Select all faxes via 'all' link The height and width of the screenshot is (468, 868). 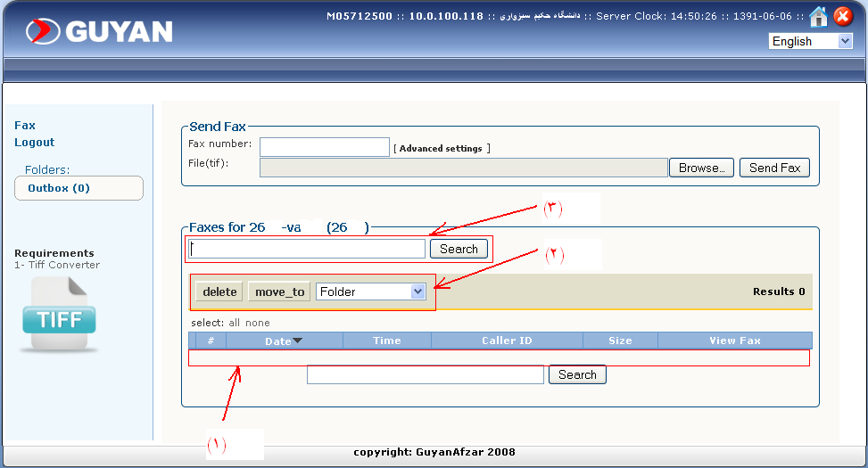click(235, 323)
